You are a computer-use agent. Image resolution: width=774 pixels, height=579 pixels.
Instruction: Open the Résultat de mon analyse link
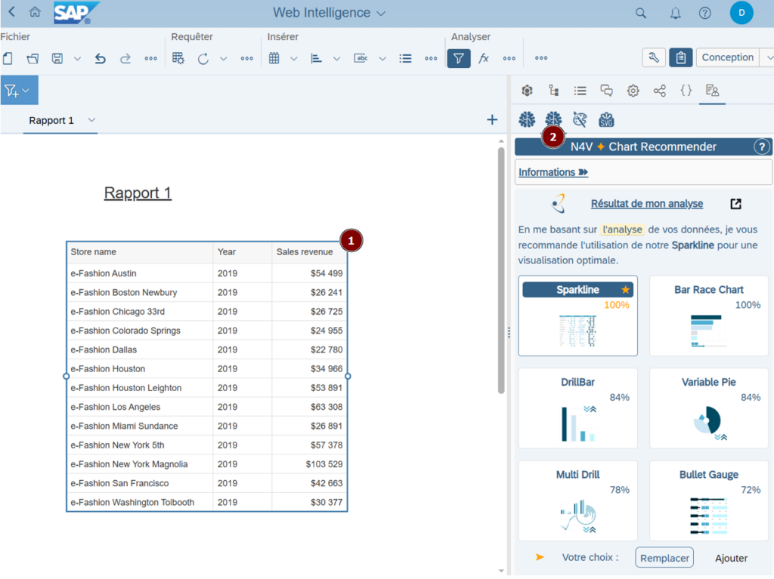pos(646,204)
